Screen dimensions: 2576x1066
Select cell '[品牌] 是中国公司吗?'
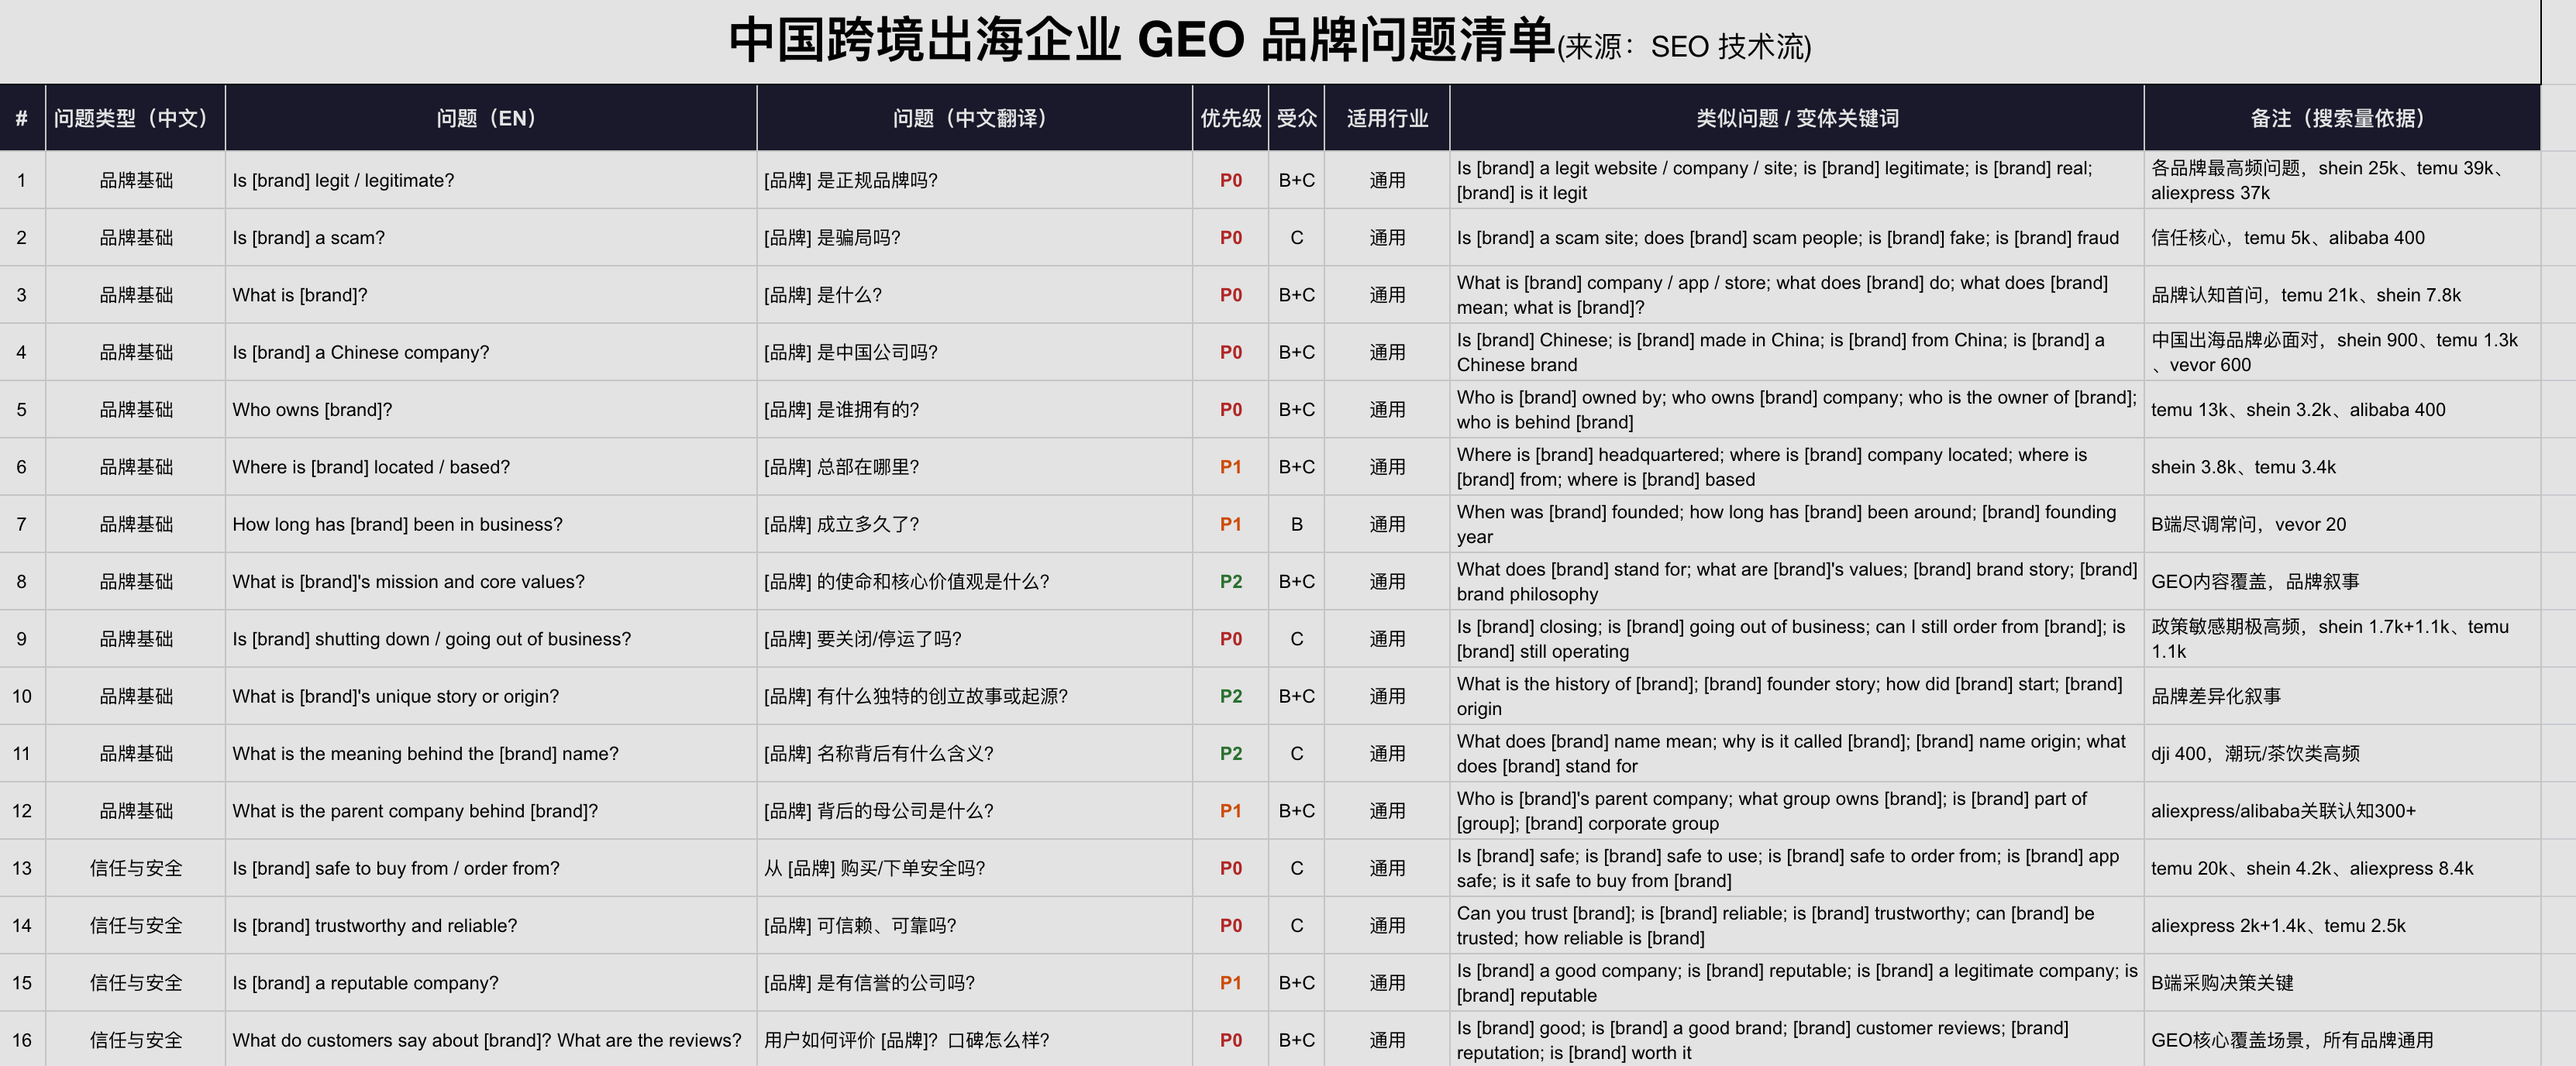[x=974, y=353]
